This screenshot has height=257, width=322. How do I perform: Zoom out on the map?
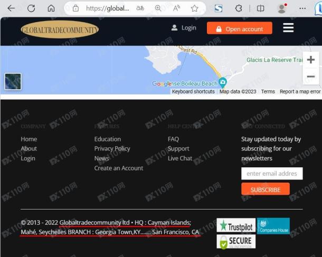pos(311,77)
